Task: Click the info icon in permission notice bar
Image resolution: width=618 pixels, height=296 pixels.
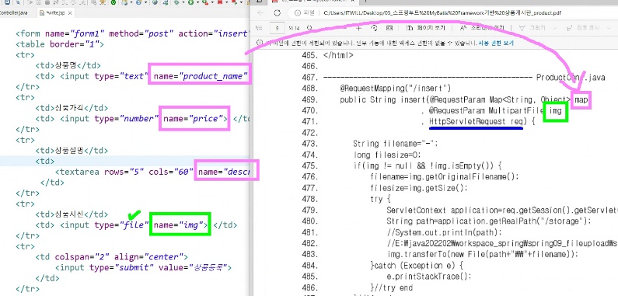Action: click(260, 43)
